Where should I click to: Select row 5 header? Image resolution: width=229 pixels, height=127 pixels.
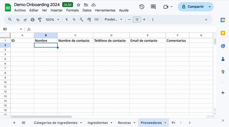click(x=5, y=59)
